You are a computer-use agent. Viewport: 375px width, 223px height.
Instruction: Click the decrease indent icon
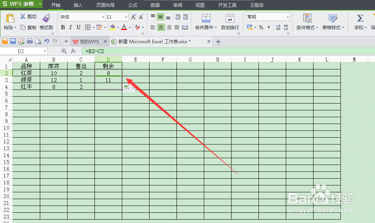(178, 17)
